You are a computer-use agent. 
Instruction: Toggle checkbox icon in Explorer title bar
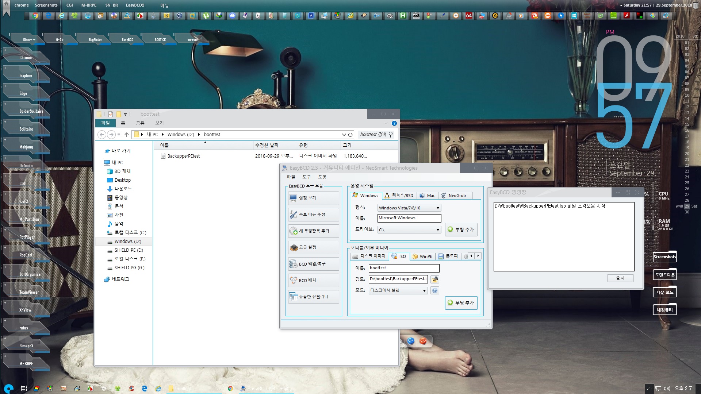tap(111, 114)
